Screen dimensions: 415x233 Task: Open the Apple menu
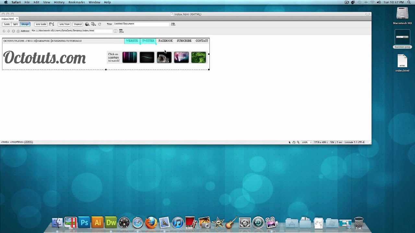click(x=6, y=2)
